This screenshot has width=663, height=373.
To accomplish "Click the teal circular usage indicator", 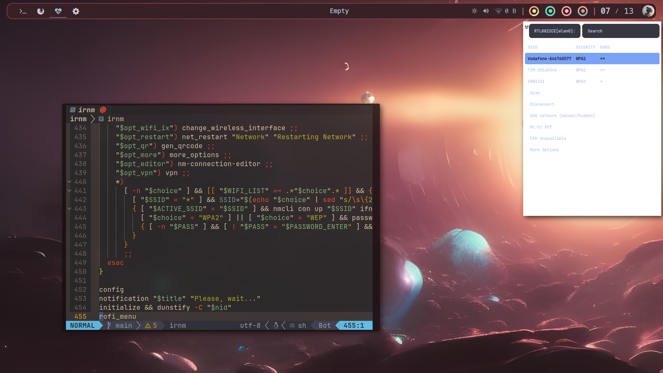I will 550,11.
